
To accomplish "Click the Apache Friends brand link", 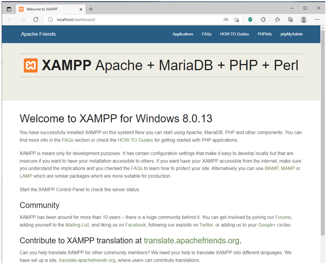I will pyautogui.click(x=38, y=34).
